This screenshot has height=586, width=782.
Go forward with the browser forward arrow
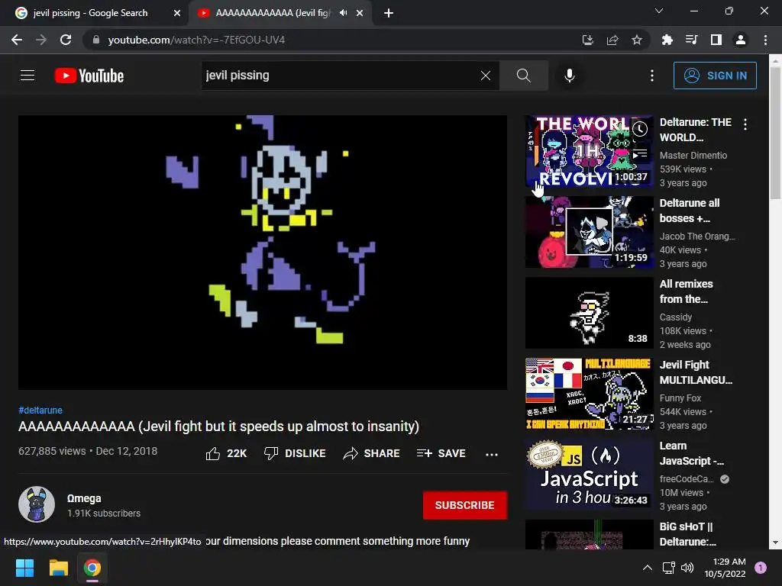(41, 40)
